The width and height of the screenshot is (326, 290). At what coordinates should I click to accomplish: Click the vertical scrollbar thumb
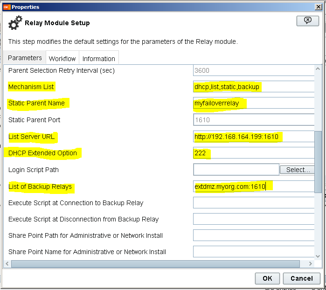(318, 162)
